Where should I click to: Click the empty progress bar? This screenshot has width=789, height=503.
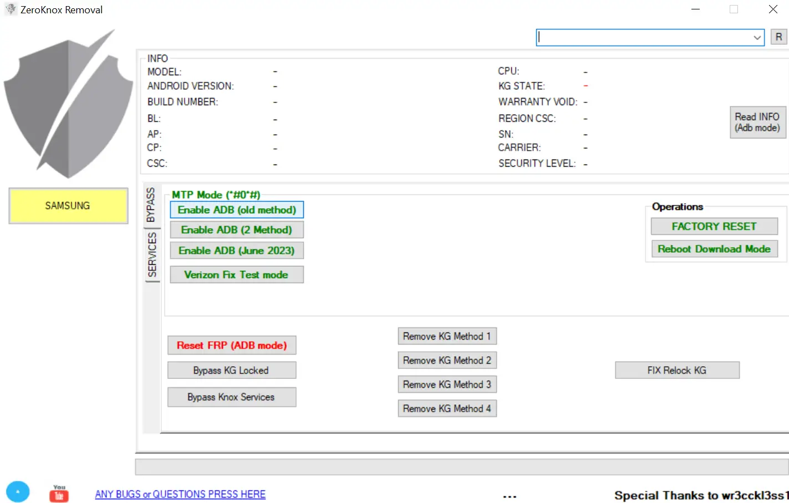click(462, 467)
